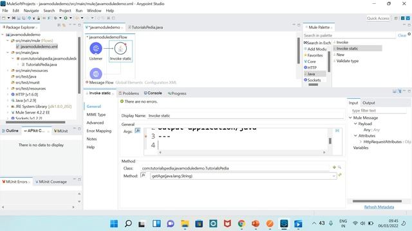Click Search in Exchange in Mule Palette
Viewport: 412px width, 231px height.
click(x=317, y=43)
